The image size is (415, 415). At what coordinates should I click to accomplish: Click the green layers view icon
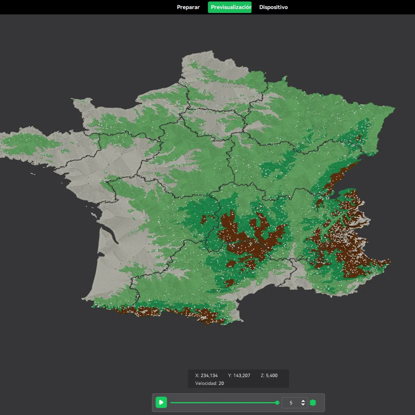click(x=313, y=403)
